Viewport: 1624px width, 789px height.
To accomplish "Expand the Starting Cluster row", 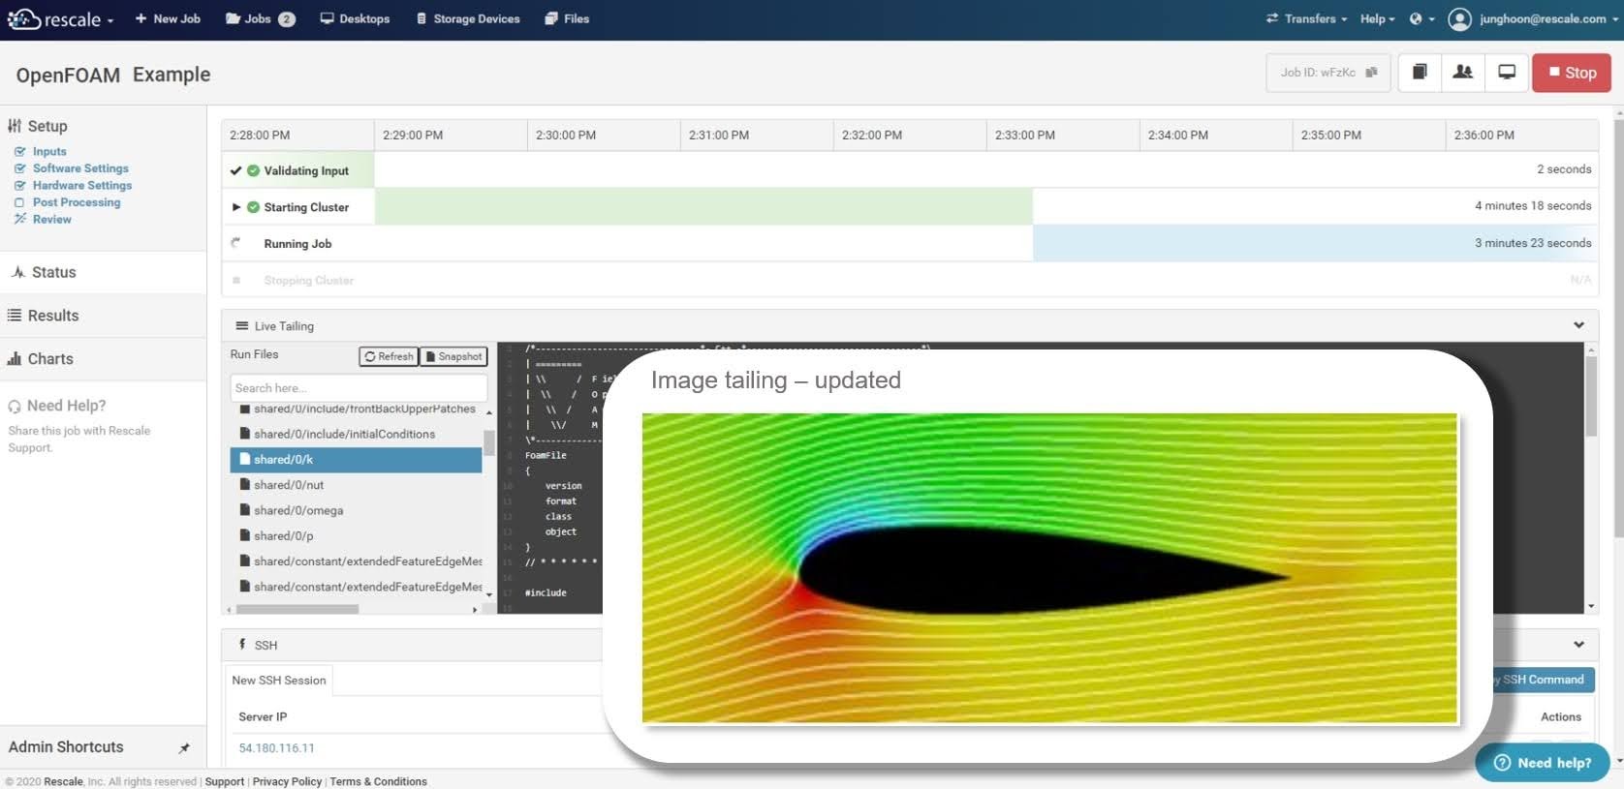I will pyautogui.click(x=235, y=207).
